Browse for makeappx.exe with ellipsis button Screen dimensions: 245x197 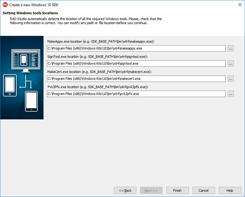point(231,48)
